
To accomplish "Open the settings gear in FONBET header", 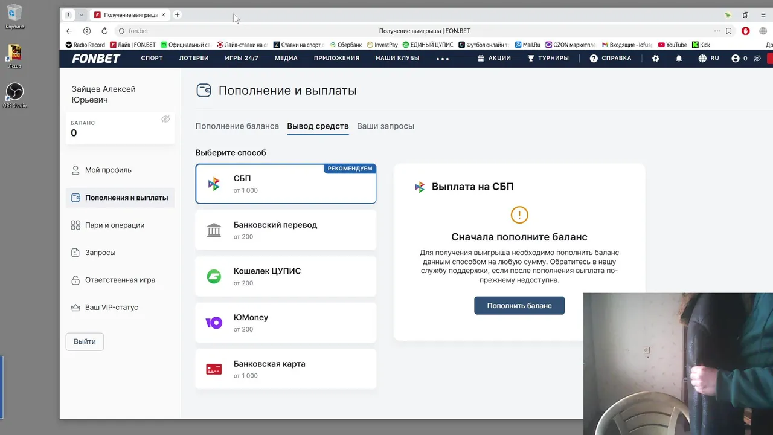I will 656,59.
